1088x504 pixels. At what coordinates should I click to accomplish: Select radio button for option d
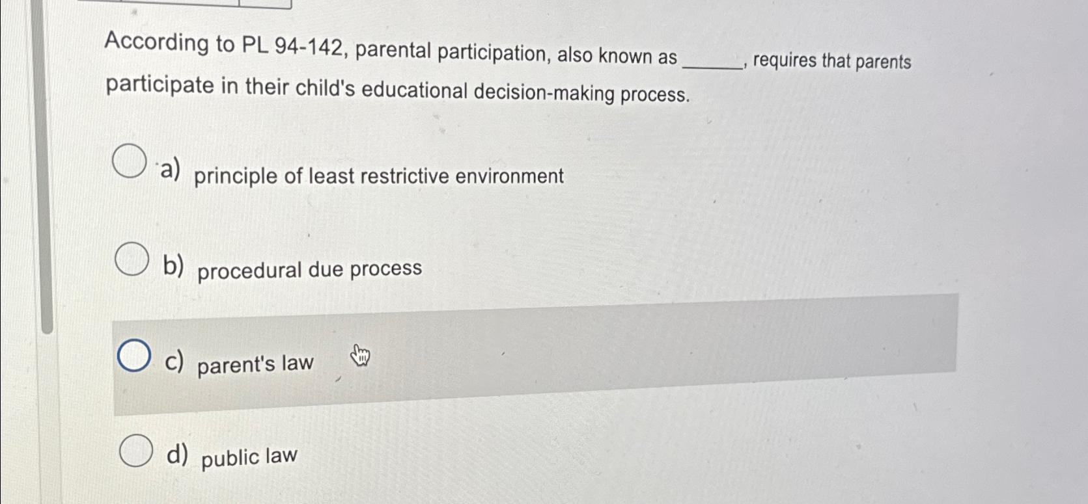point(137,451)
